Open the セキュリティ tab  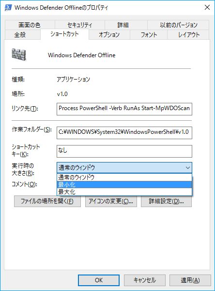(x=80, y=25)
